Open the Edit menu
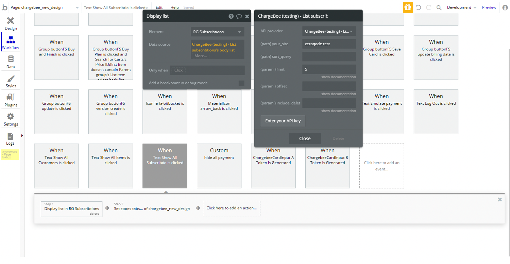Screen dimensions: 510x264 [x=159, y=7]
